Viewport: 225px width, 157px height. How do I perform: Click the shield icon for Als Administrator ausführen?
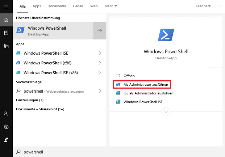click(118, 84)
